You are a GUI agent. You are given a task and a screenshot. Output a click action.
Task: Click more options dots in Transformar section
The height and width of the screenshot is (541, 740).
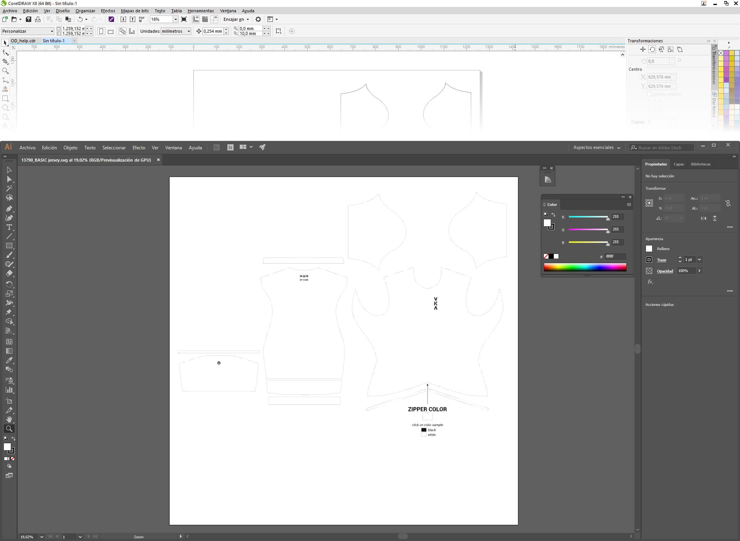pos(730,227)
